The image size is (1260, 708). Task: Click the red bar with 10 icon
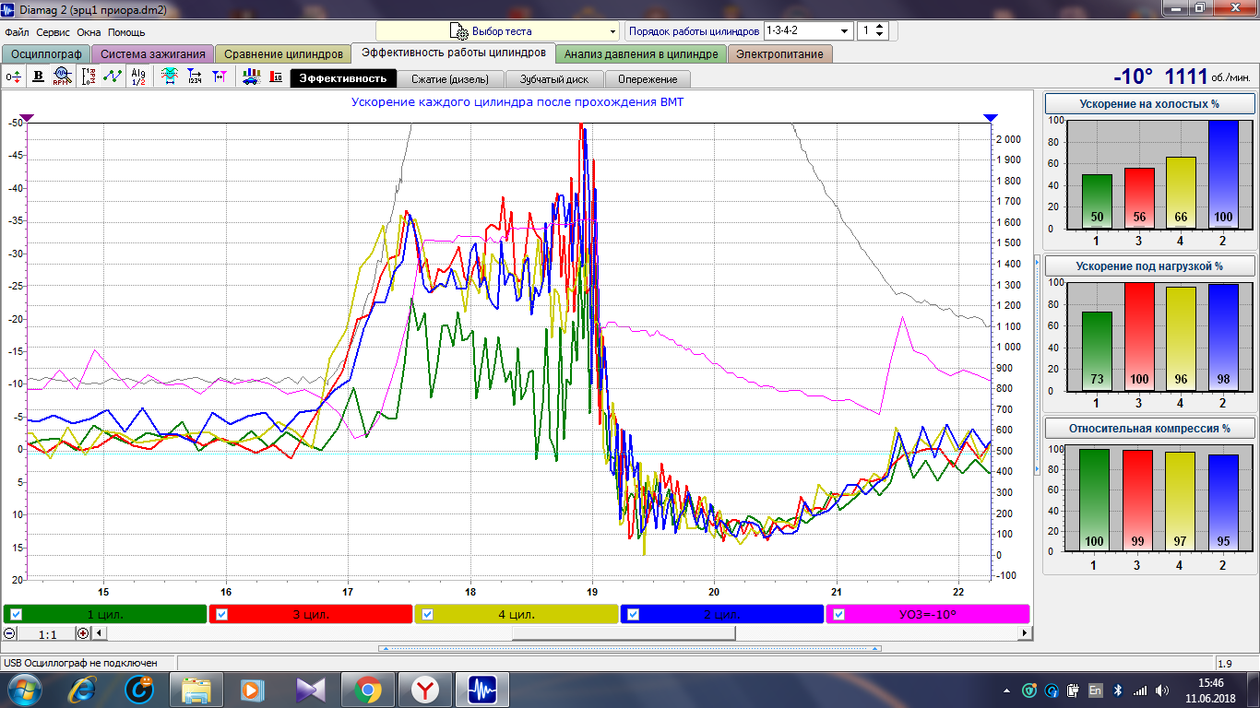click(276, 77)
